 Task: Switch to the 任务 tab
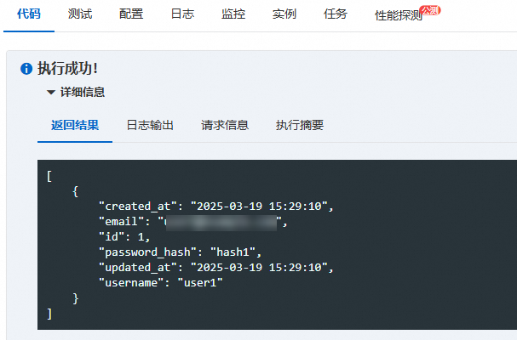[336, 14]
